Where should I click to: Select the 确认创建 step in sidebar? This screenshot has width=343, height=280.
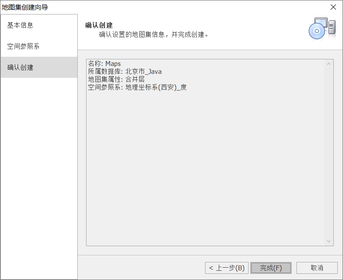point(20,67)
